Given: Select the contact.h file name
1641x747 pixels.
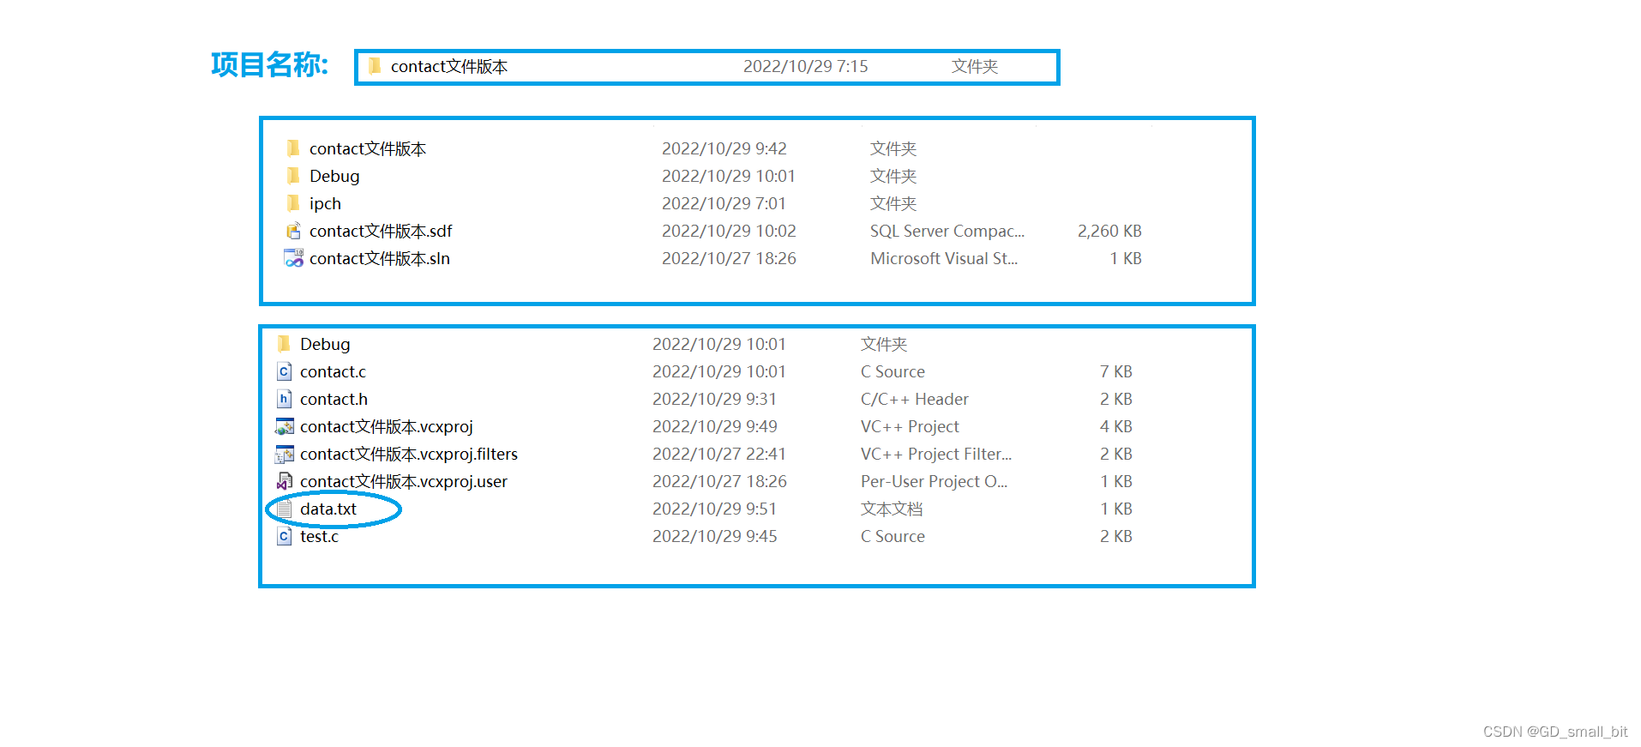Looking at the screenshot, I should [334, 399].
